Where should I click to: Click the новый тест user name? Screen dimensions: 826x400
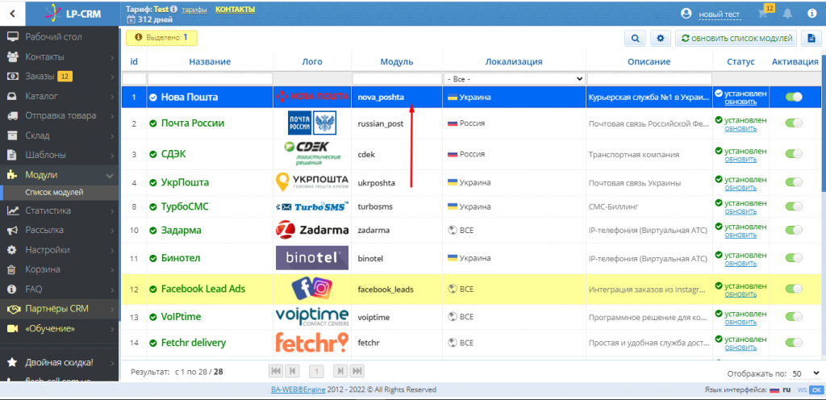pos(719,15)
